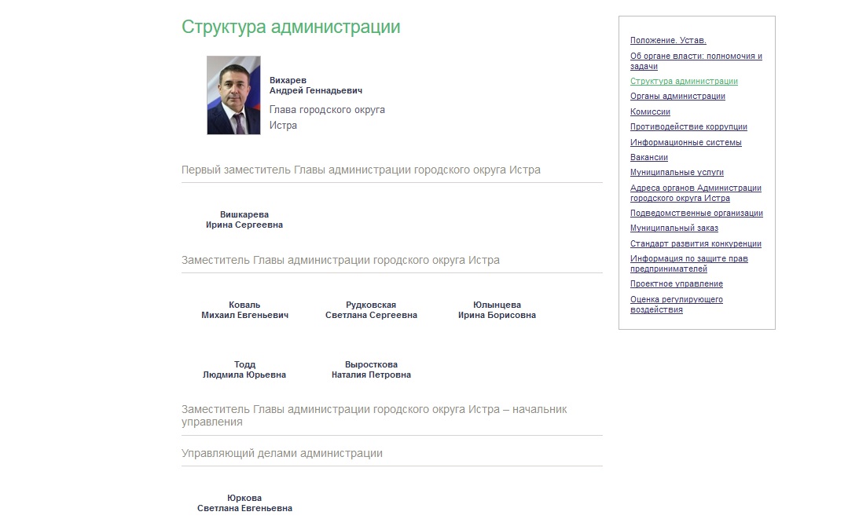The width and height of the screenshot is (848, 530).
Task: Open Стандарт развития конкуренции
Action: [x=696, y=244]
